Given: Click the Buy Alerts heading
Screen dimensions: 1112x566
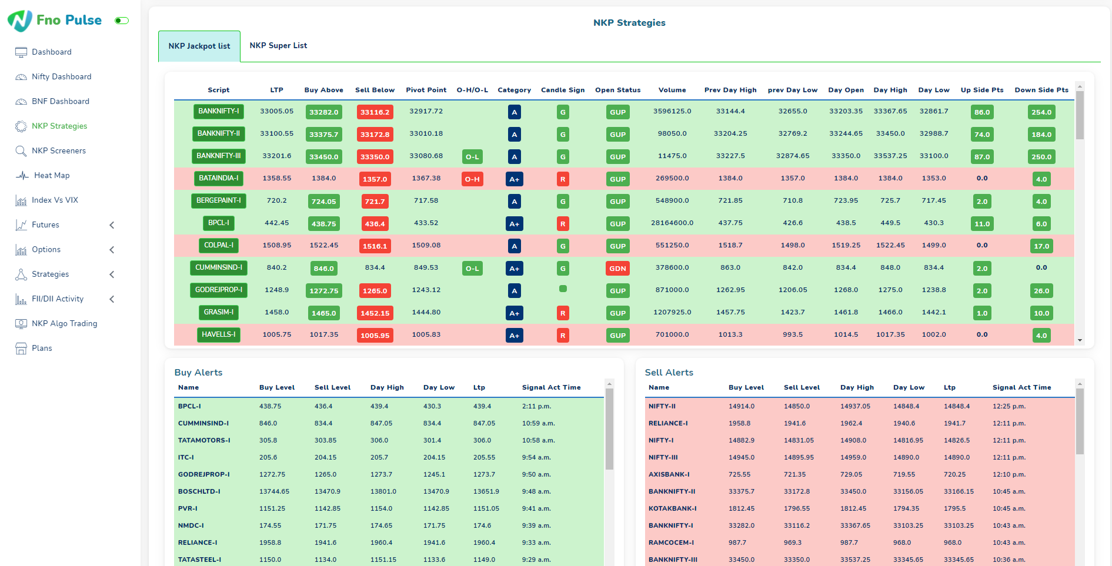Looking at the screenshot, I should click(198, 373).
